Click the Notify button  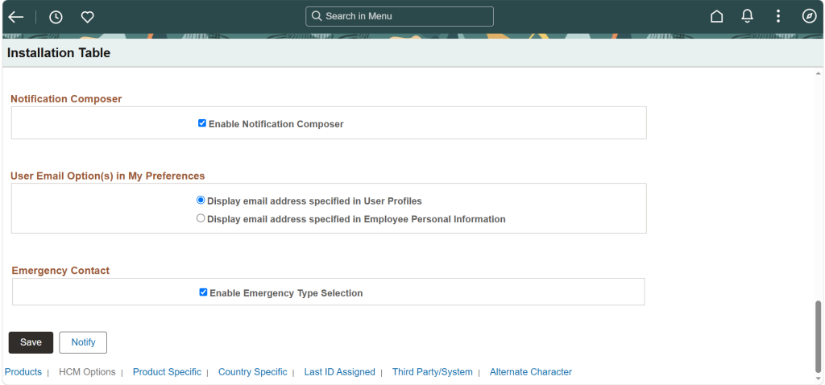pos(83,342)
